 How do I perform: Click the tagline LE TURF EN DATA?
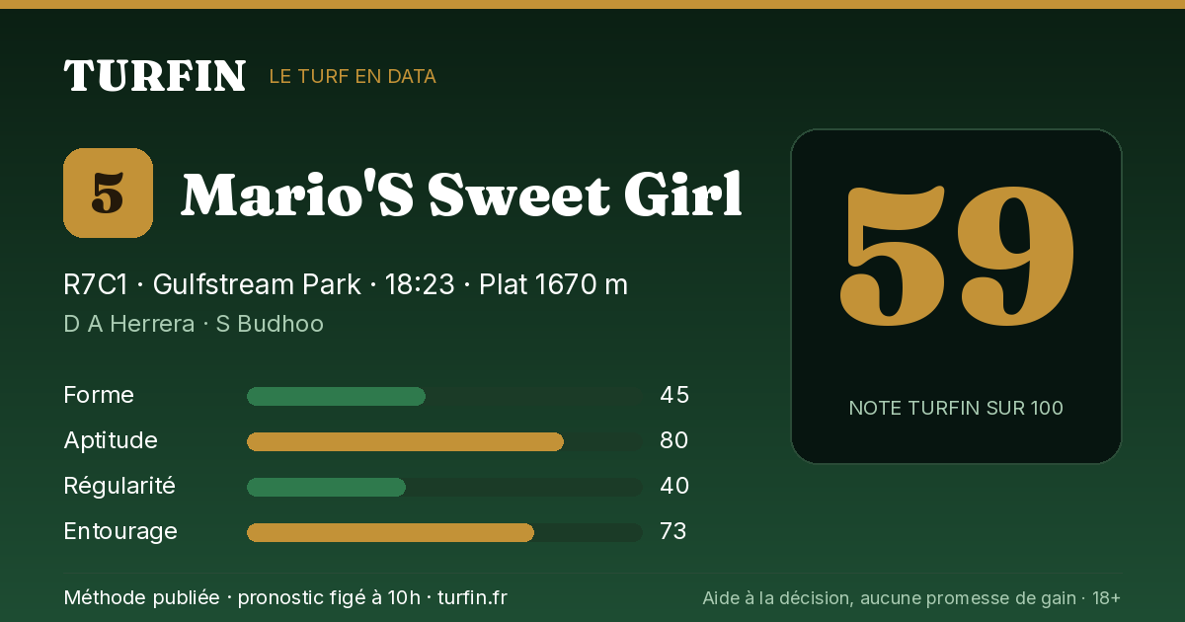(x=353, y=76)
